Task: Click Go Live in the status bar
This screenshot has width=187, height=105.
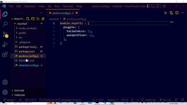Action: (165, 100)
